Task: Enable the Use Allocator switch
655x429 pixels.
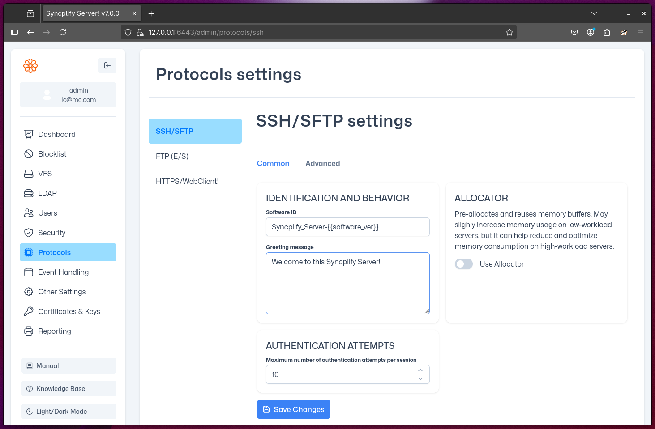Action: (464, 264)
